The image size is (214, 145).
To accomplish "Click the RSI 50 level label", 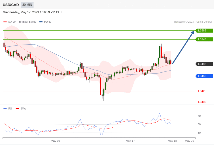I will coord(199,124).
